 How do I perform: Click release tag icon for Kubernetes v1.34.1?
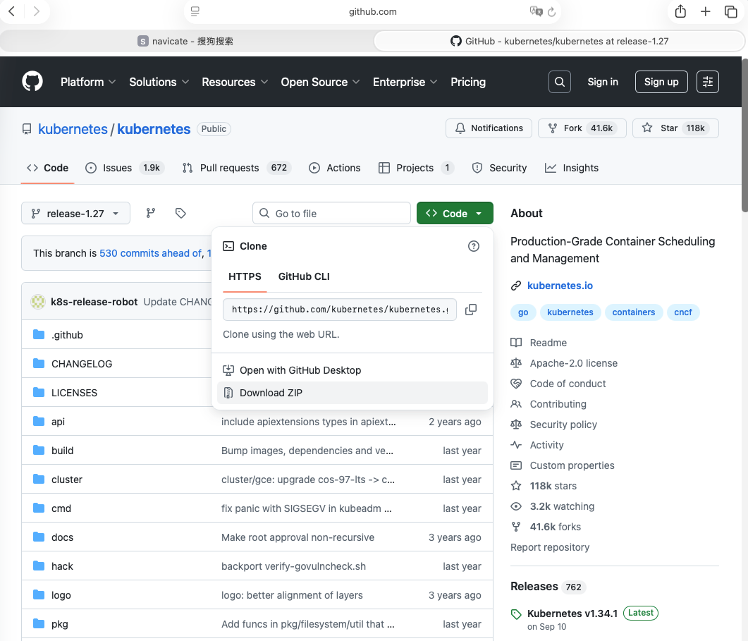pyautogui.click(x=516, y=614)
